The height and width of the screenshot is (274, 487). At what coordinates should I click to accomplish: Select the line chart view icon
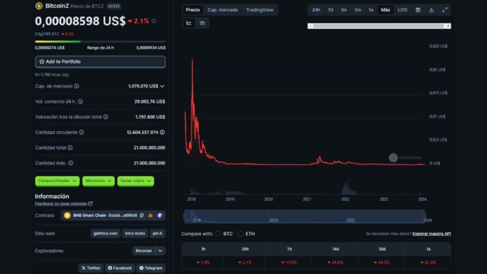[x=189, y=23]
